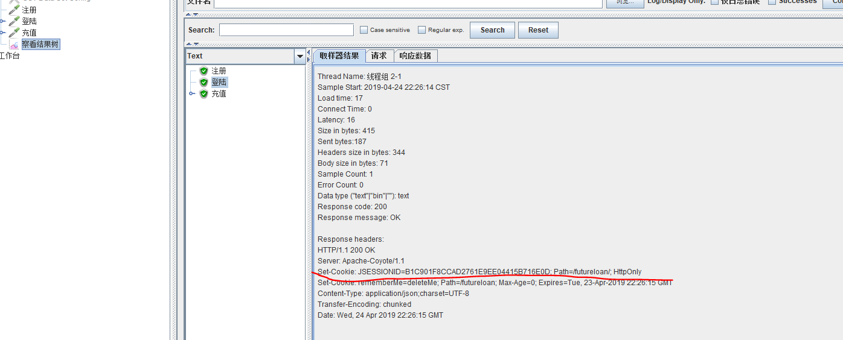
Task: Click the Transfer-Encoding: chunked line
Action: point(364,304)
